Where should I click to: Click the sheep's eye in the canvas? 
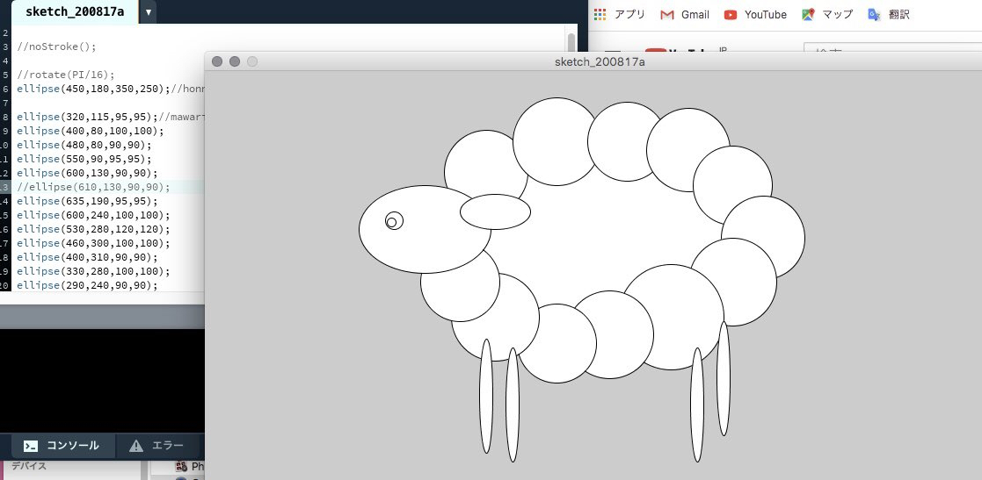click(394, 221)
